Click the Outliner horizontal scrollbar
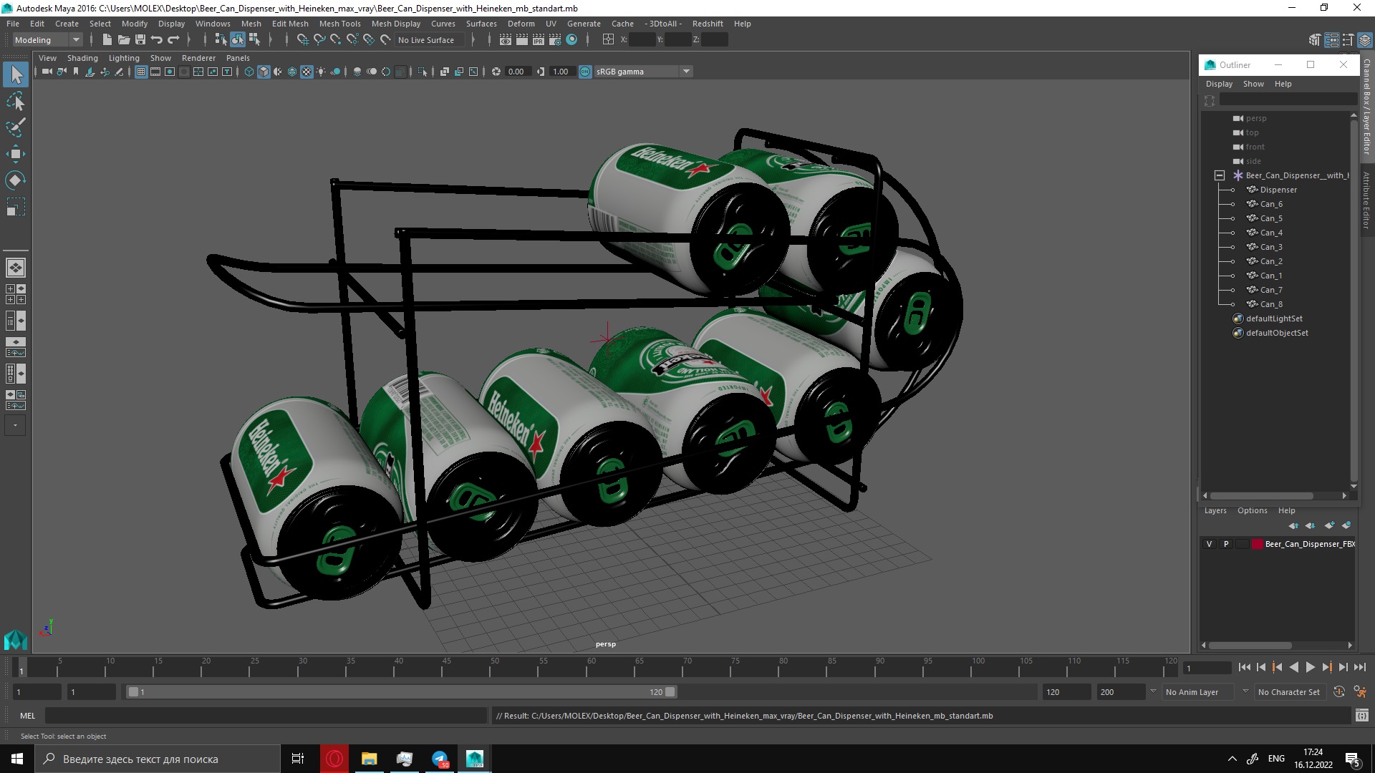Image resolution: width=1375 pixels, height=773 pixels. [x=1261, y=495]
